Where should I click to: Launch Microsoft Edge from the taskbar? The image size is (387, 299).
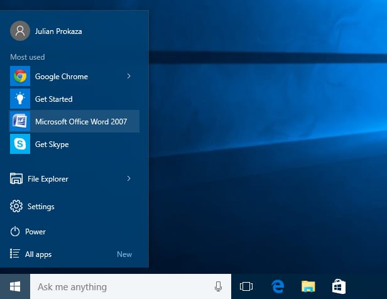pyautogui.click(x=278, y=286)
